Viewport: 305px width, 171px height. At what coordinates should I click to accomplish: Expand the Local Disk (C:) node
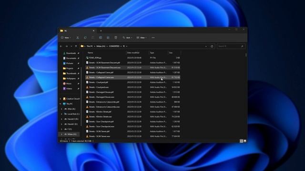pyautogui.click(x=62, y=114)
